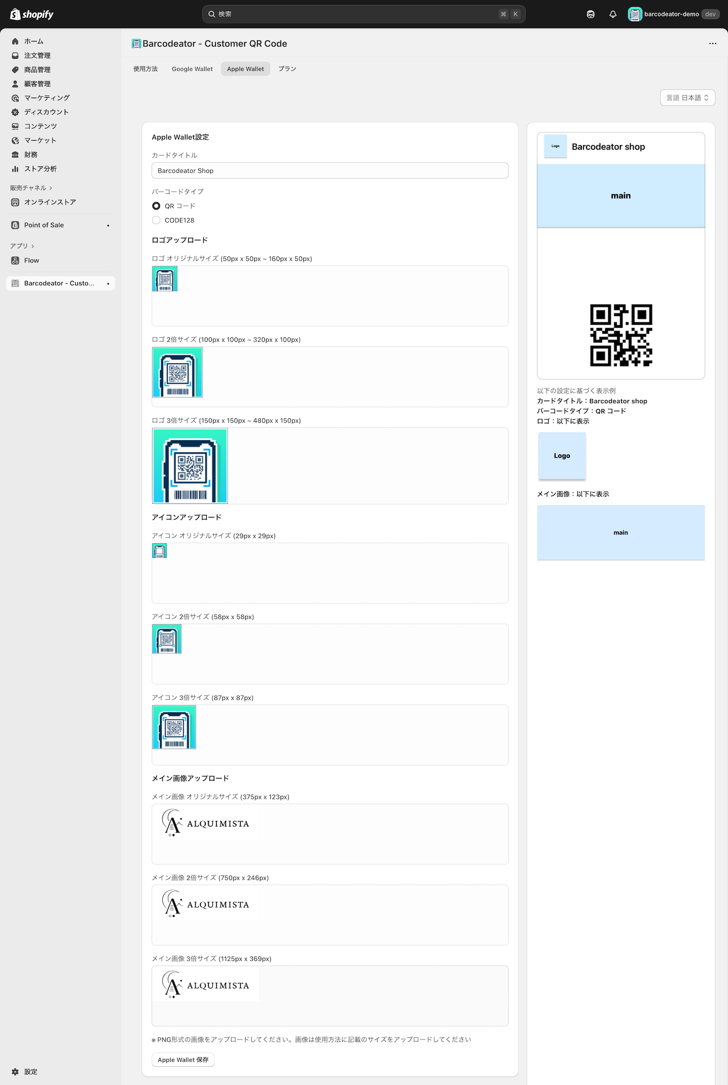Click the home icon in sidebar

point(15,41)
